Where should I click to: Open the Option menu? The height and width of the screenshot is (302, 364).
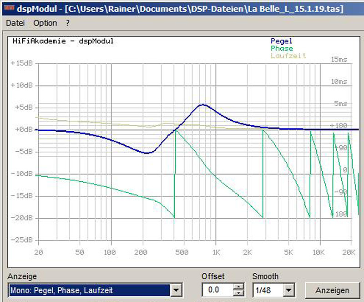click(x=45, y=23)
